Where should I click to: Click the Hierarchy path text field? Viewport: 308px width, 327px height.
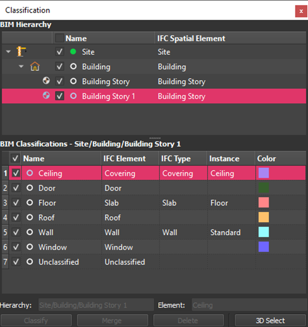[96, 305]
